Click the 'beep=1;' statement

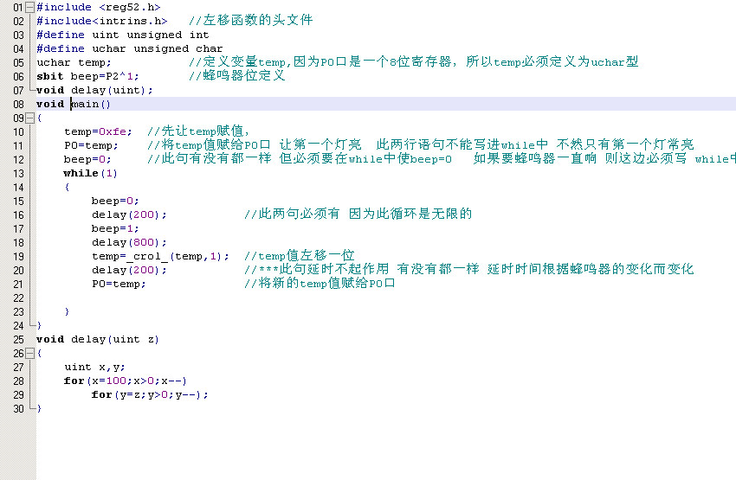tap(115, 228)
